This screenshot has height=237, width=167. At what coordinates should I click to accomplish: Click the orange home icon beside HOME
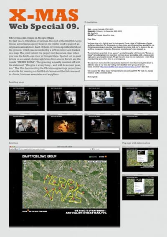106,157
